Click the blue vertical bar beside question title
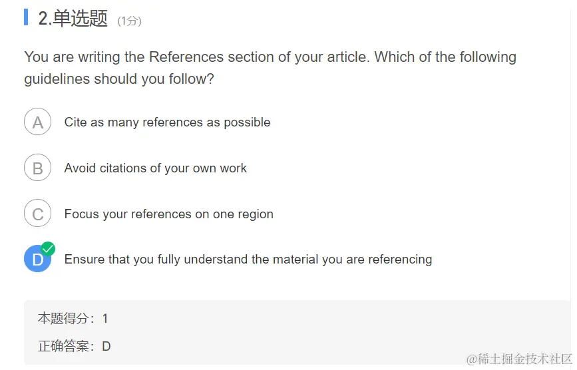The height and width of the screenshot is (370, 577). pos(26,17)
